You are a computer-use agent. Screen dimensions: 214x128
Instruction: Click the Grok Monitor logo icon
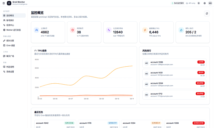(x=9, y=3)
